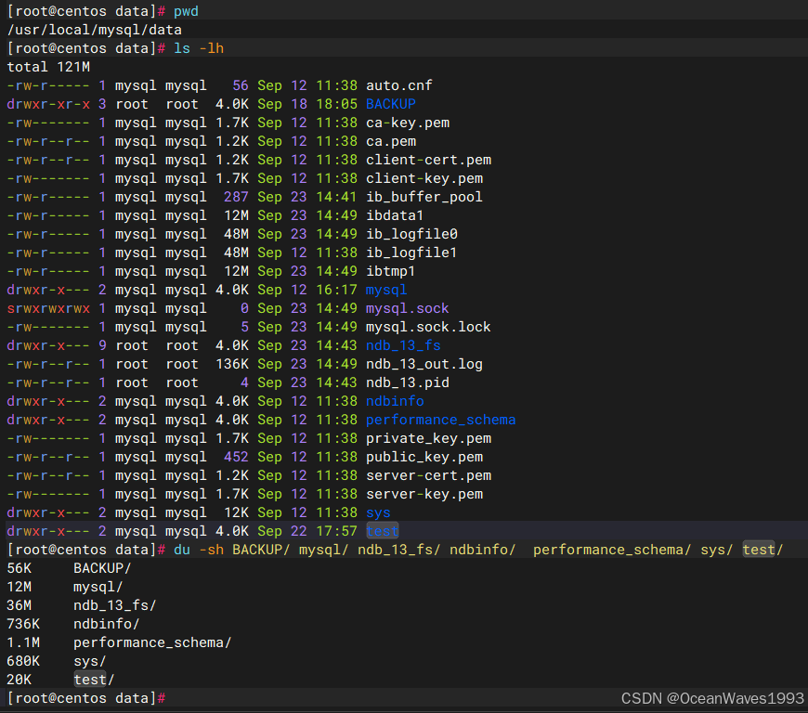Click the time '18:05' on BACKUP row
Viewport: 808px width, 713px height.
[336, 104]
